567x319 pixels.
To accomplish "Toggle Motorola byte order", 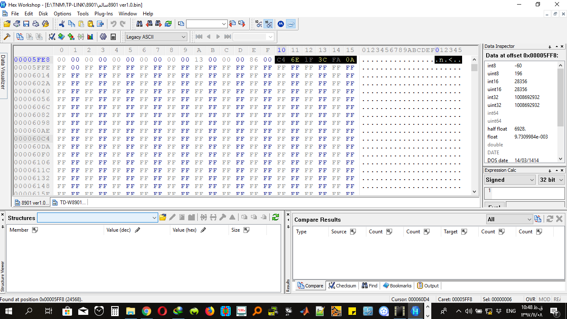I will (281, 24).
